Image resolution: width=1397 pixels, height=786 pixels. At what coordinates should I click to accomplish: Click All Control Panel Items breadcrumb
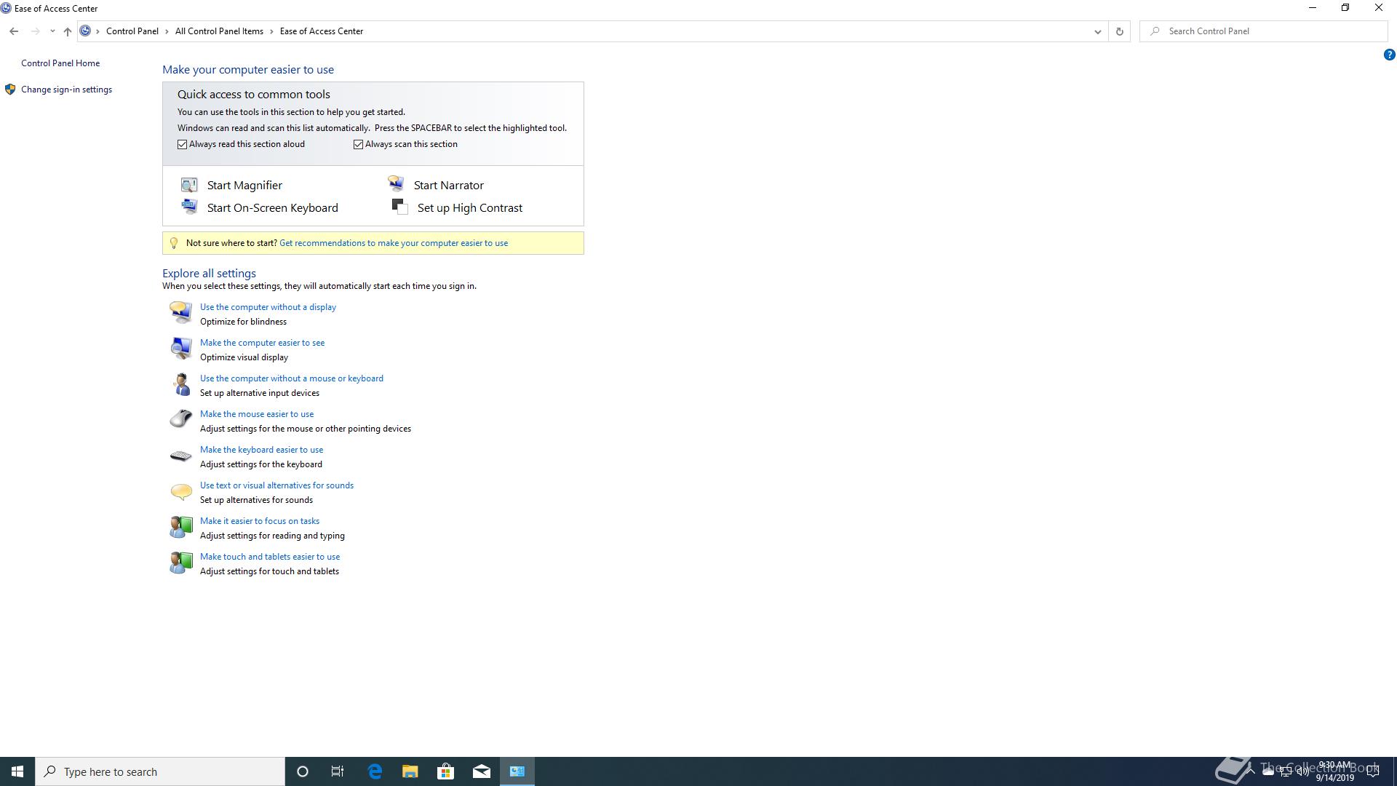(x=219, y=31)
